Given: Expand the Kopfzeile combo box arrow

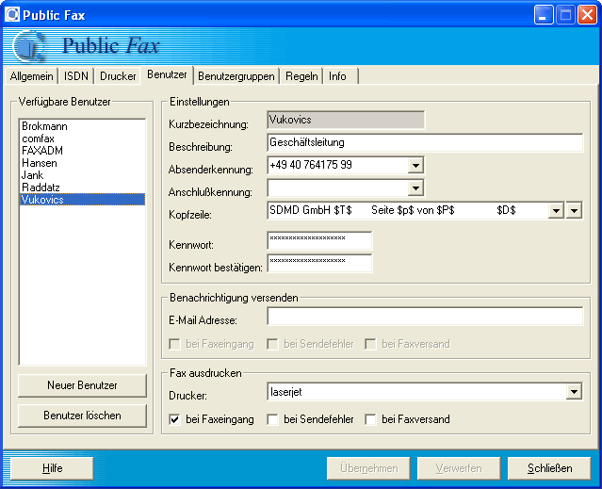Looking at the screenshot, I should [x=556, y=211].
